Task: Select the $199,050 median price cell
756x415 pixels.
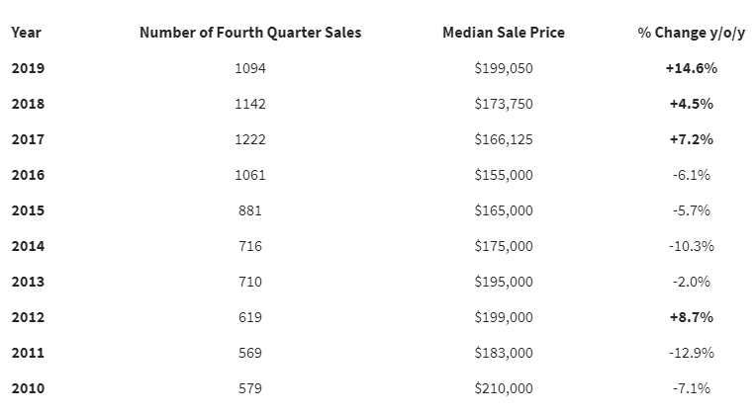Action: (504, 68)
